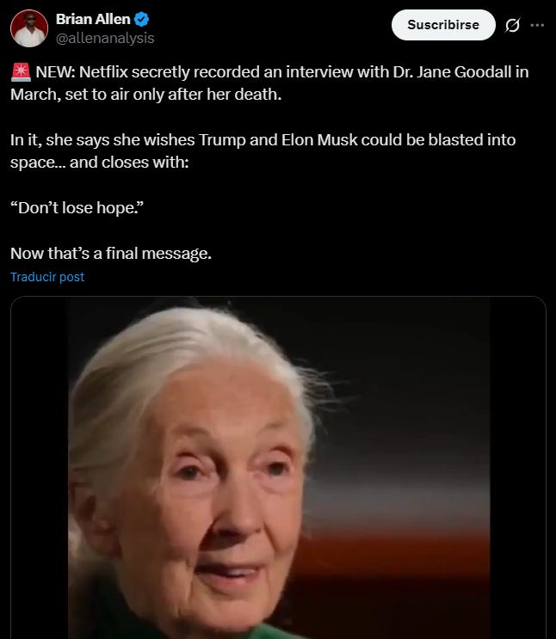This screenshot has height=639, width=556.
Task: Open the @allenanalysis handle
Action: point(105,39)
